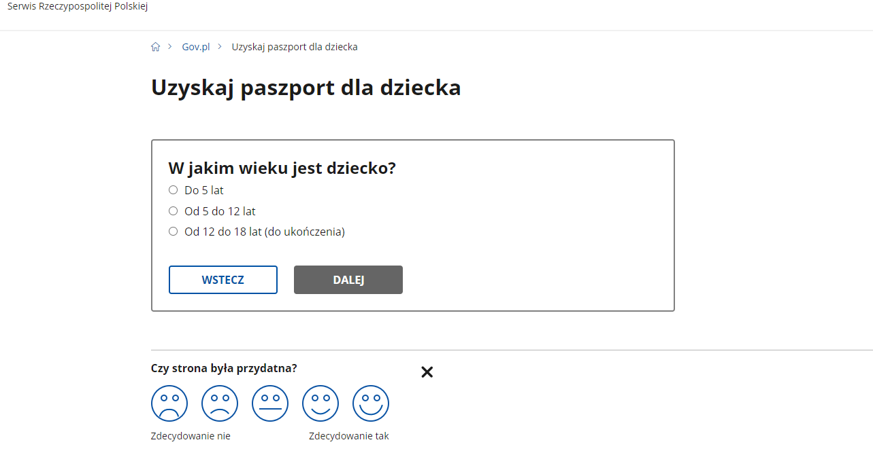Go back with the WSTECZ button
Image resolution: width=873 pixels, height=455 pixels.
[223, 280]
